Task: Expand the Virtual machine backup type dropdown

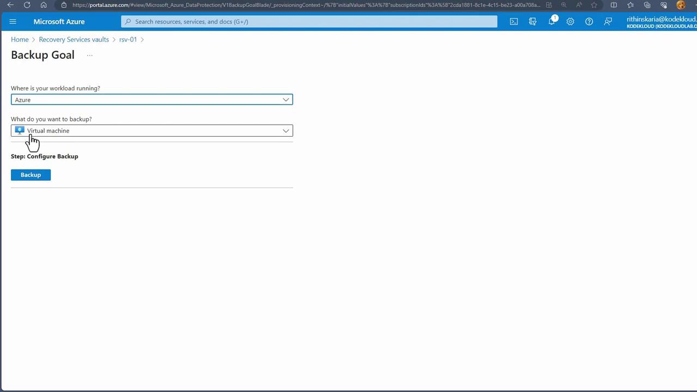Action: click(x=152, y=131)
